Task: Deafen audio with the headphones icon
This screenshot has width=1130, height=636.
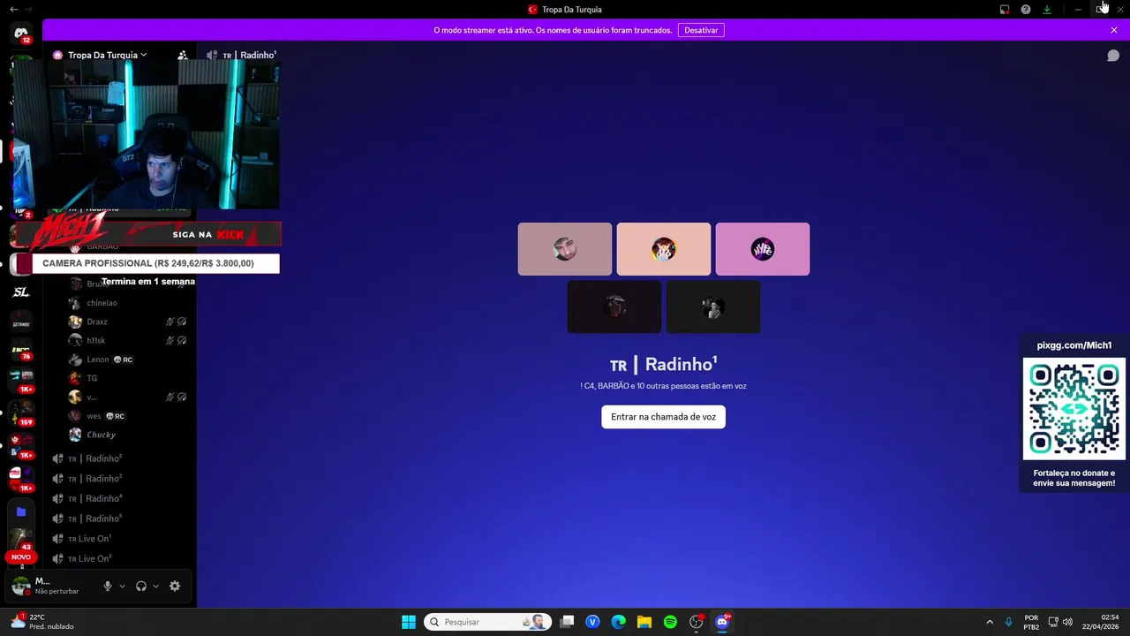Action: pos(140,586)
